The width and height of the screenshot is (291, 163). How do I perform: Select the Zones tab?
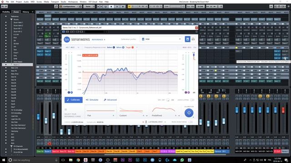[x=16, y=12]
